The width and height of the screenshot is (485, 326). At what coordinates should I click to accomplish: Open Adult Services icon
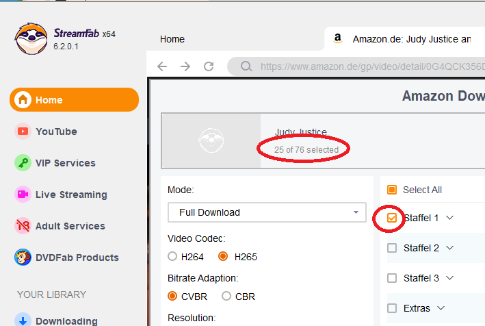tap(23, 226)
